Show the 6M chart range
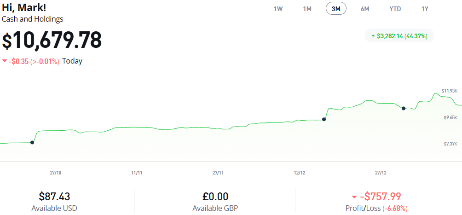Screen dimensions: 462x215 pyautogui.click(x=365, y=9)
